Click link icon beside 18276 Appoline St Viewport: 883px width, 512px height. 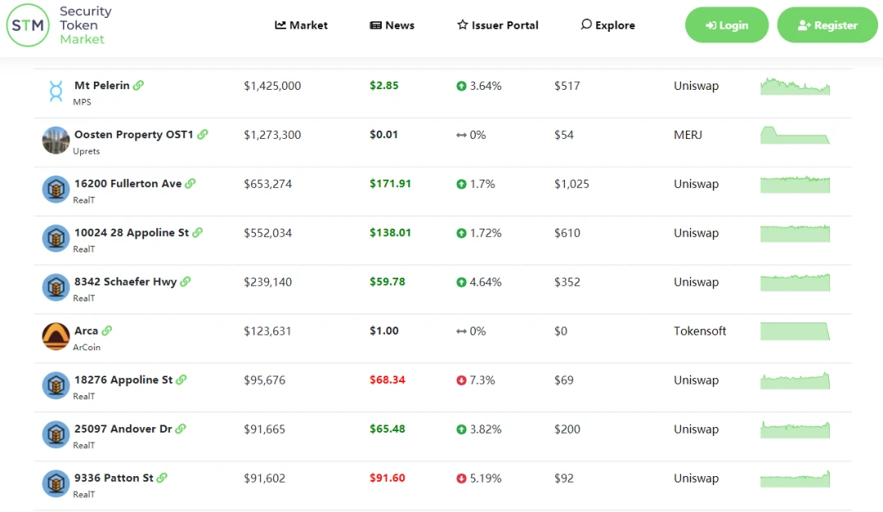(182, 380)
